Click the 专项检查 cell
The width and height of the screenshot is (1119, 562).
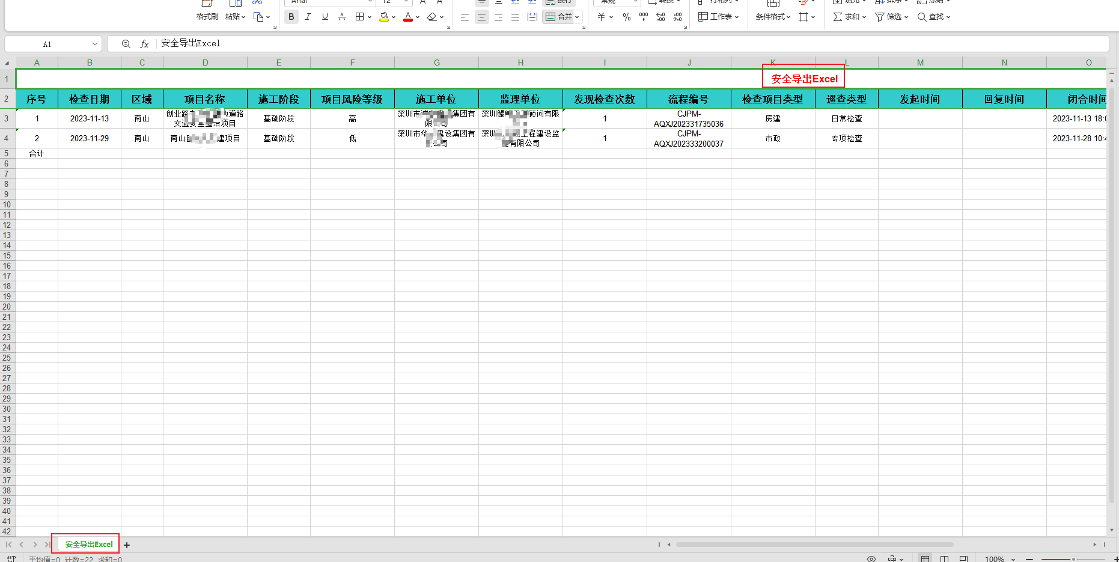click(x=847, y=138)
